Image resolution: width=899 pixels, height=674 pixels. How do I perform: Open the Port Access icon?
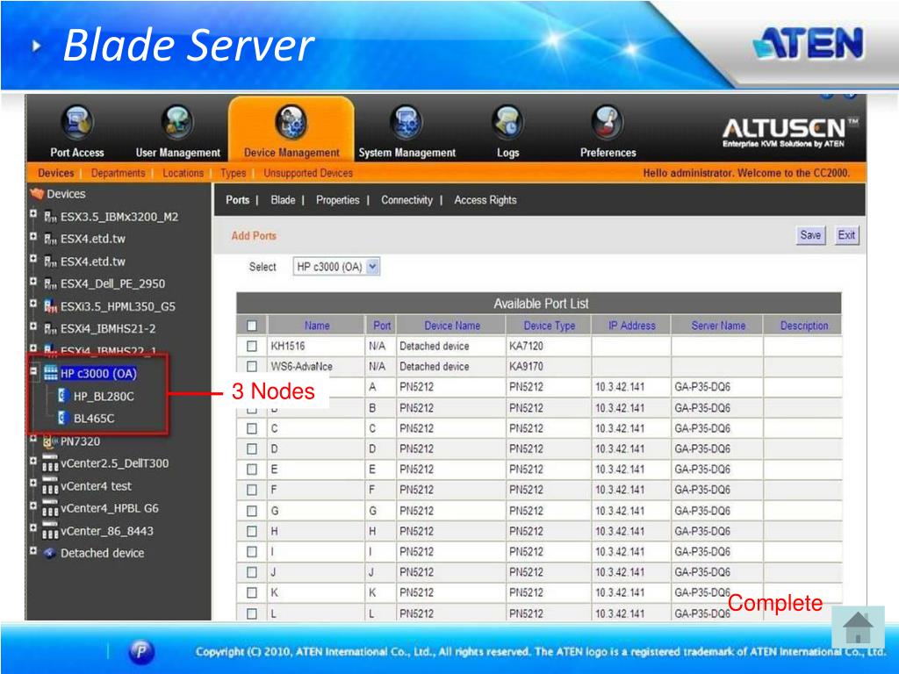click(x=76, y=122)
